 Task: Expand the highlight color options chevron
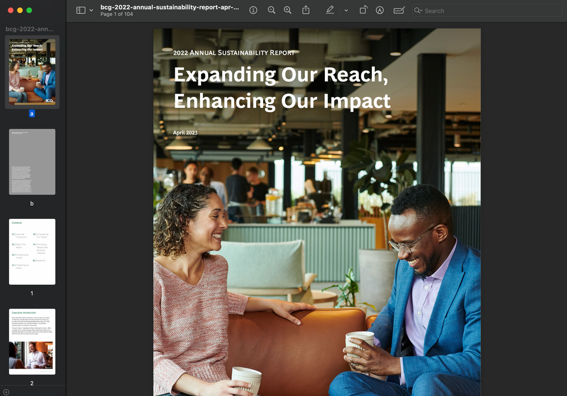pos(346,10)
